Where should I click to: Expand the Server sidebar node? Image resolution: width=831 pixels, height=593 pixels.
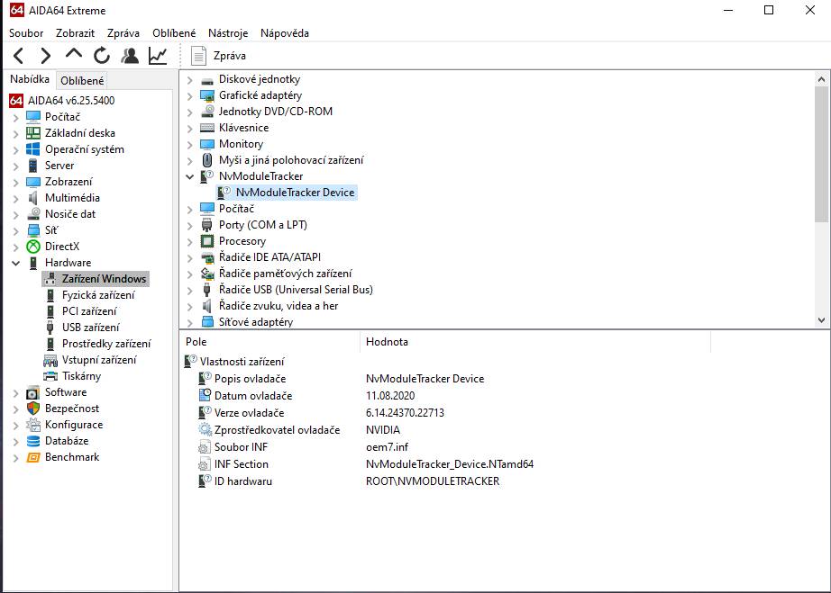point(15,166)
